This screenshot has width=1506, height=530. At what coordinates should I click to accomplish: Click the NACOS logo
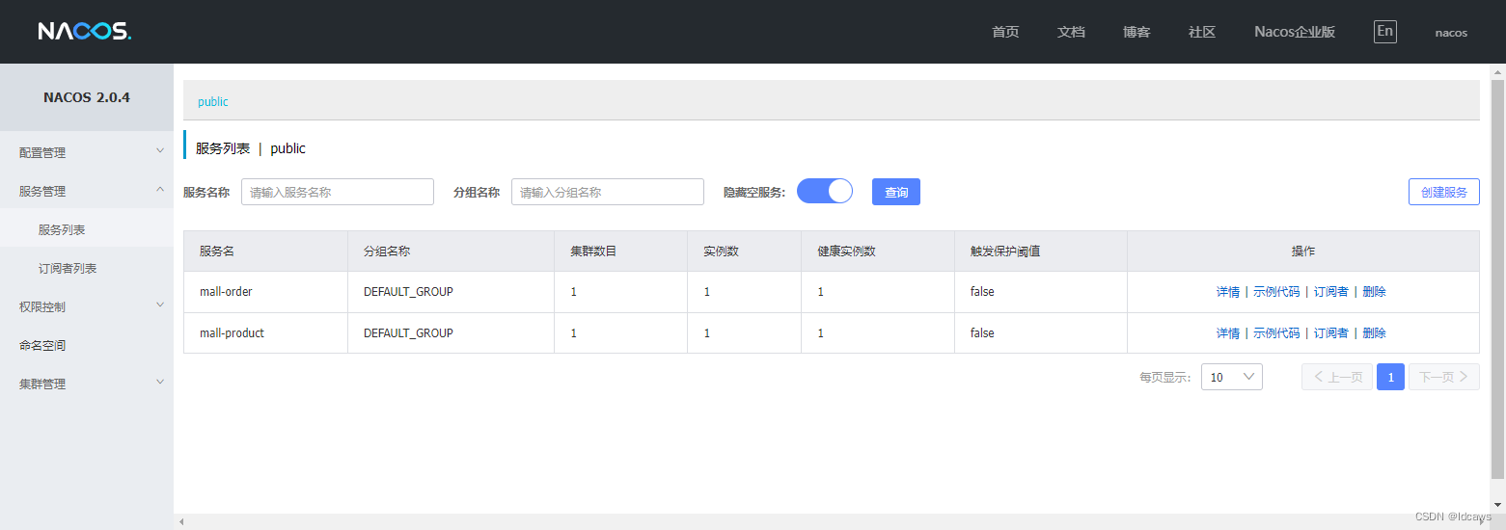(x=84, y=32)
